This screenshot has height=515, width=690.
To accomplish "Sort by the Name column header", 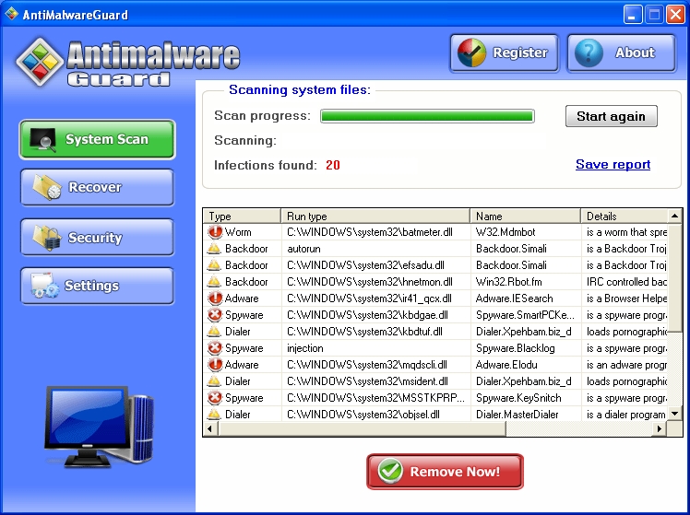I will tap(526, 217).
